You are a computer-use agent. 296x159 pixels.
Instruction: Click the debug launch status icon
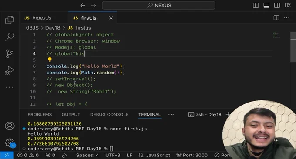pyautogui.click(x=64, y=155)
